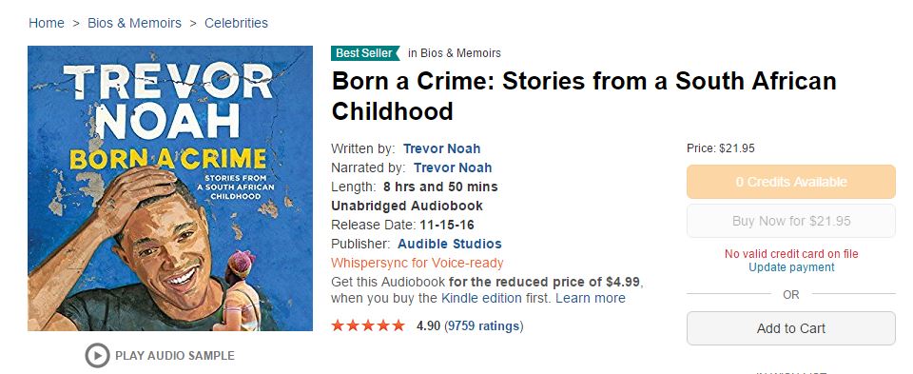Open the Celebrities breadcrumb category
This screenshot has height=374, width=913.
237,23
